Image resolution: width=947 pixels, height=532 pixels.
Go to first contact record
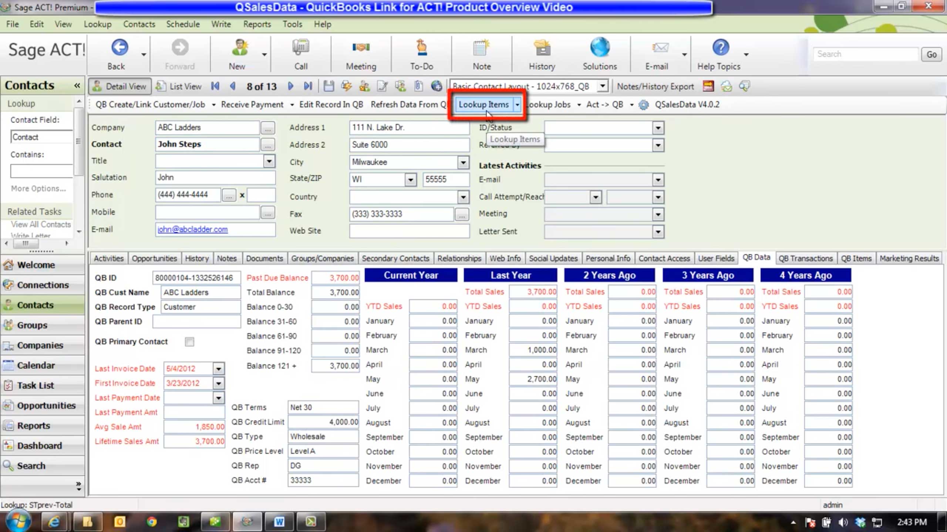215,86
